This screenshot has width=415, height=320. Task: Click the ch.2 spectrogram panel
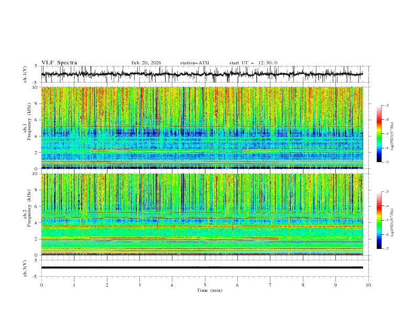[202, 214]
